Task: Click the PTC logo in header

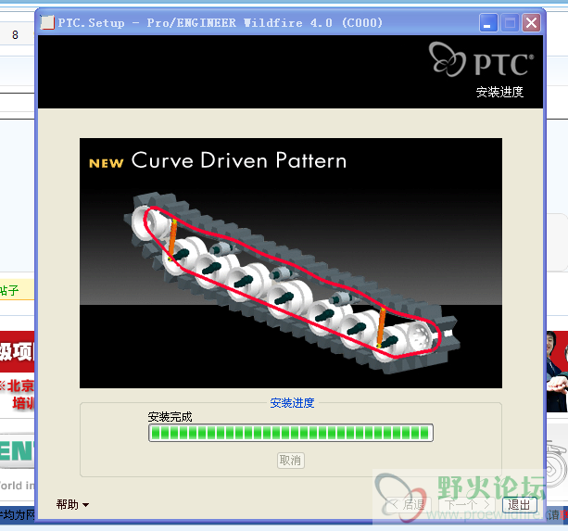Action: [482, 59]
